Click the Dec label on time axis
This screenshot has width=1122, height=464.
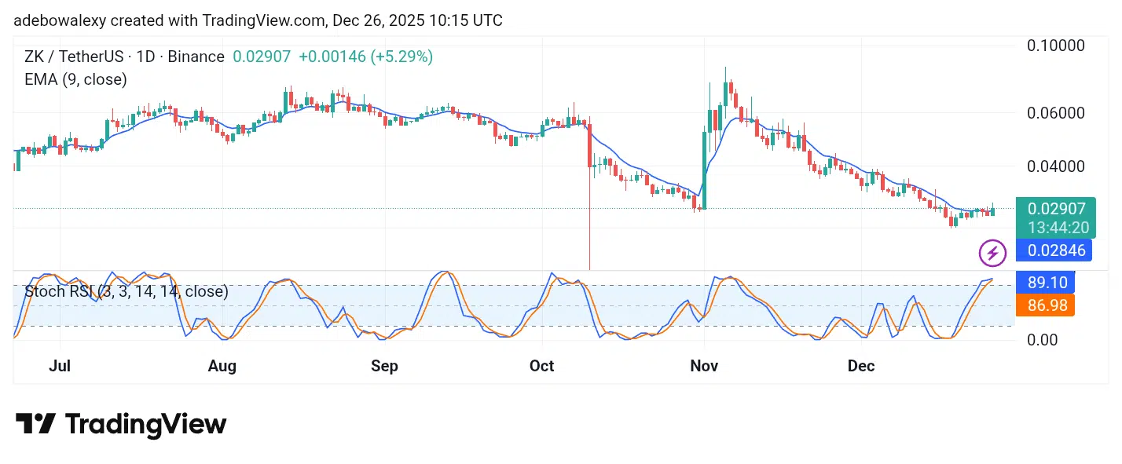coord(861,366)
